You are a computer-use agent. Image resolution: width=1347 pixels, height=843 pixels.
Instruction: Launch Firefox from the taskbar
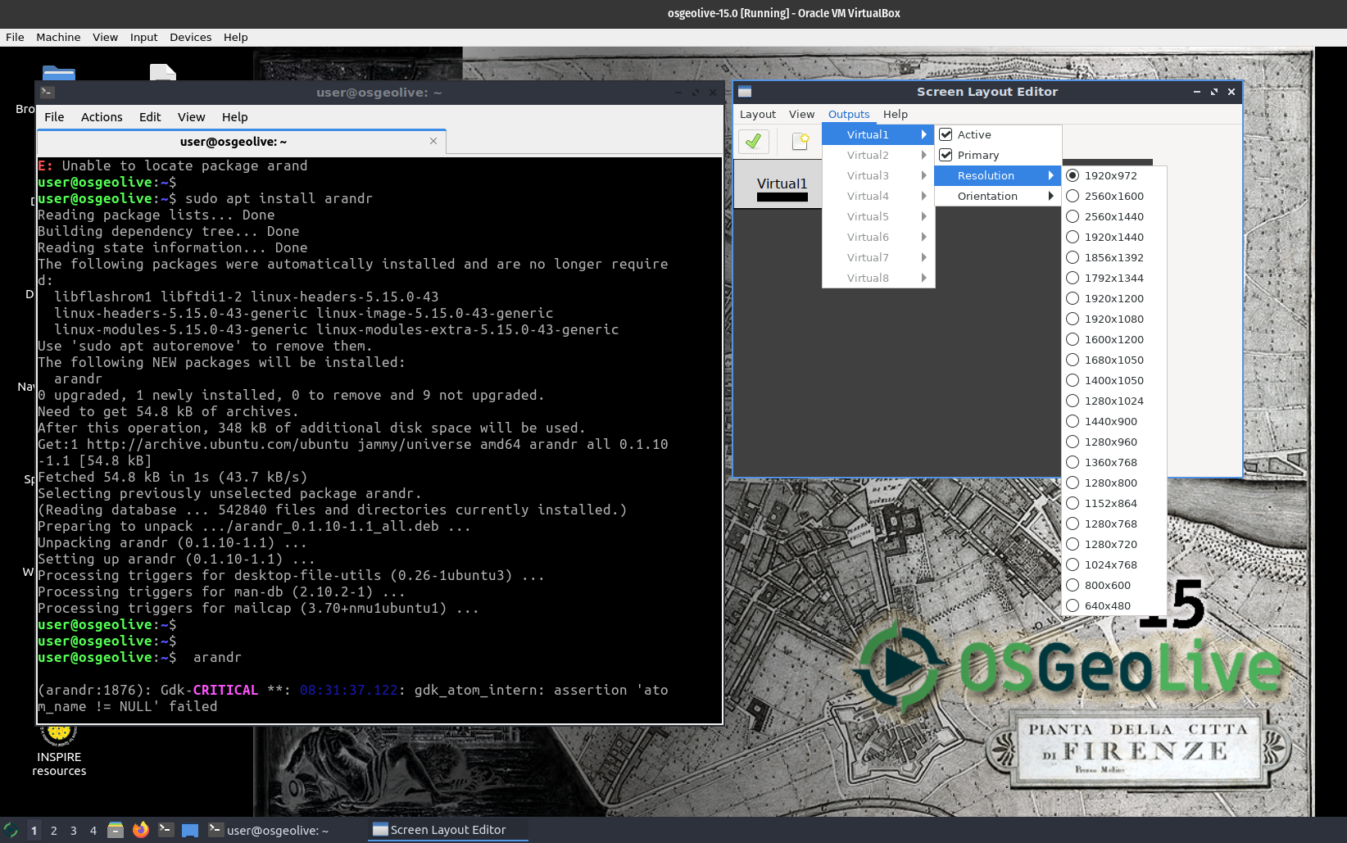[141, 830]
